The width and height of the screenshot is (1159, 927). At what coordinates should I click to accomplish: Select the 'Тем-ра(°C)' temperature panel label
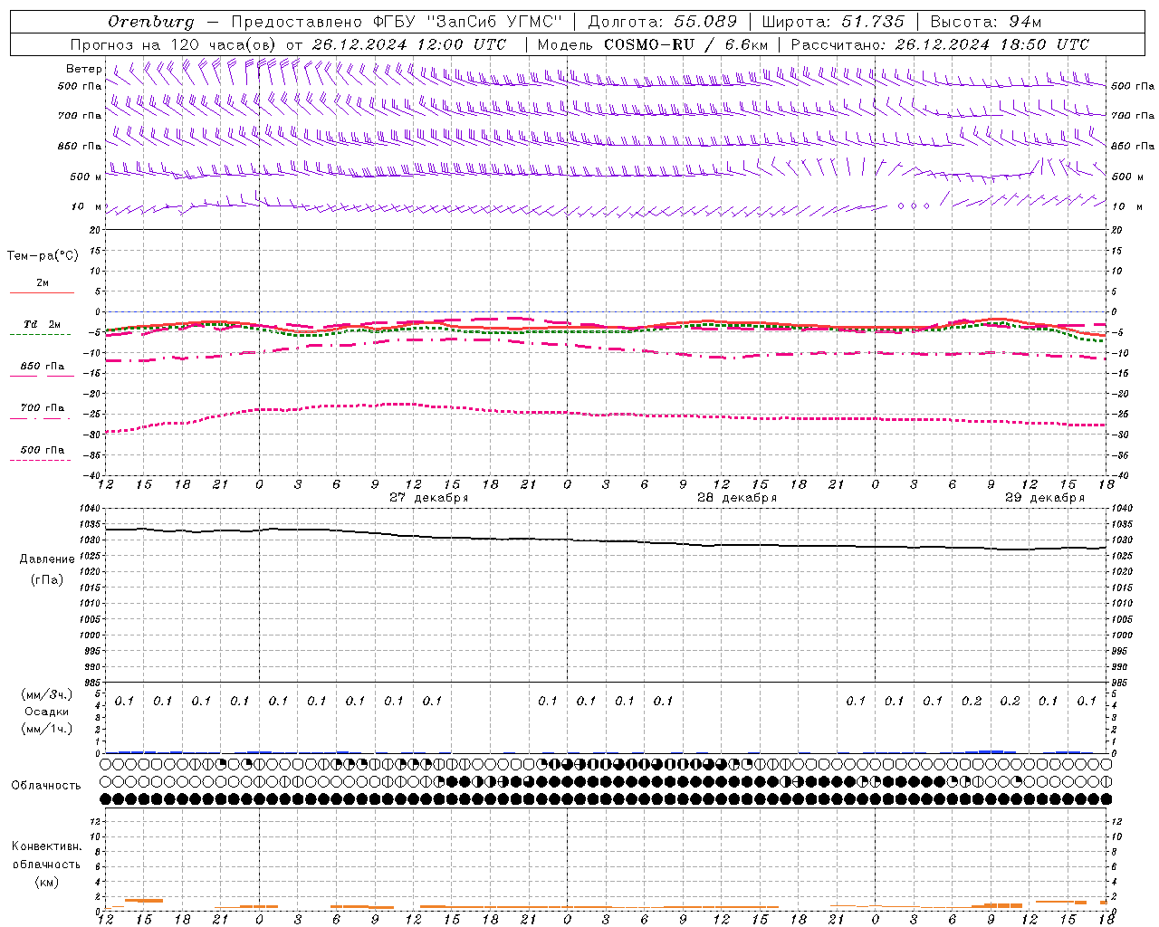tap(43, 256)
